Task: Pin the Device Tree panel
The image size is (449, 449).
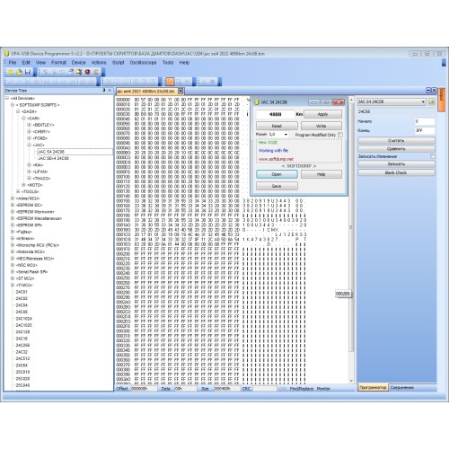Action: point(104,90)
